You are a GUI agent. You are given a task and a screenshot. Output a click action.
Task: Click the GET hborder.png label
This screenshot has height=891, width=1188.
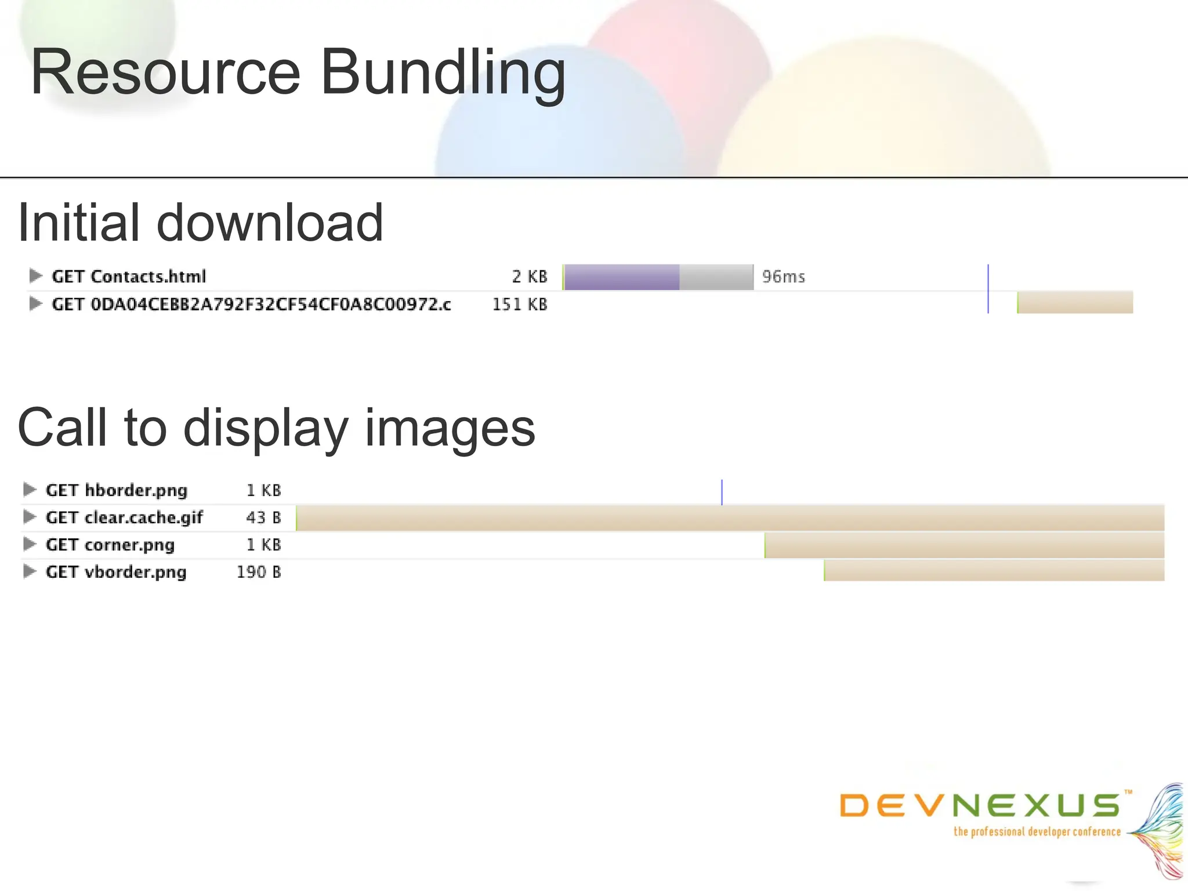pyautogui.click(x=117, y=491)
